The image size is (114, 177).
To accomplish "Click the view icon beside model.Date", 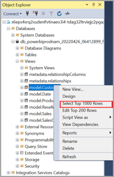I will (x=26, y=94).
